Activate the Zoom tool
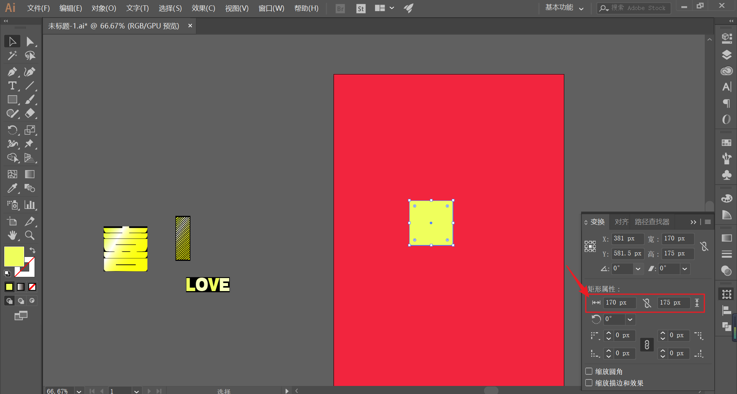The image size is (737, 394). (x=30, y=235)
